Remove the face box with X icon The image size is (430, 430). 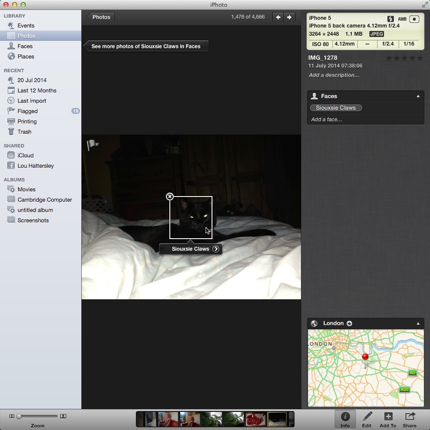170,197
